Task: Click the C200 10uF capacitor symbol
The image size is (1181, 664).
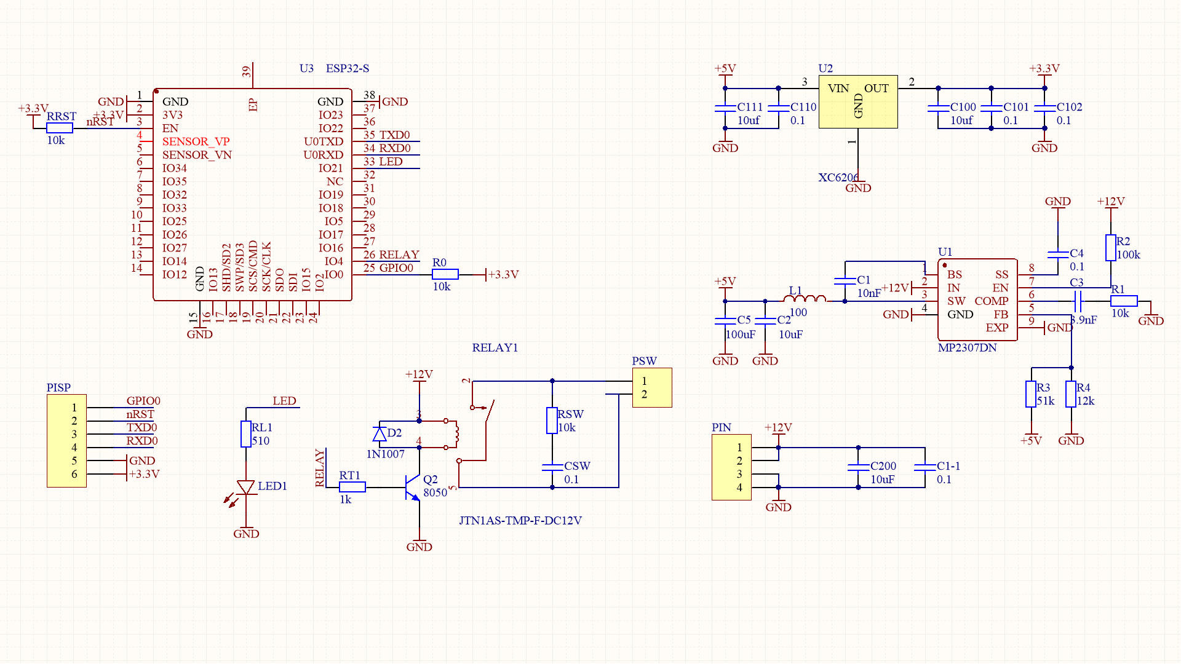Action: click(858, 467)
